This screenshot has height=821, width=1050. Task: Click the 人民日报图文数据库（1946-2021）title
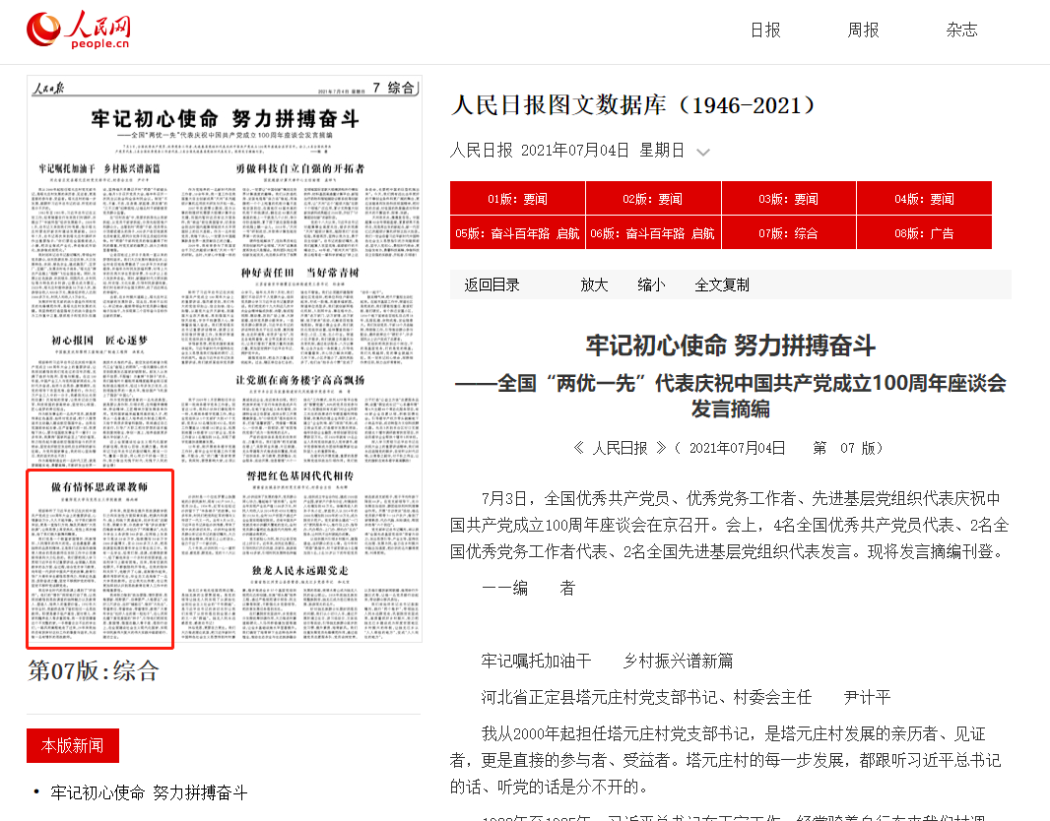point(633,105)
